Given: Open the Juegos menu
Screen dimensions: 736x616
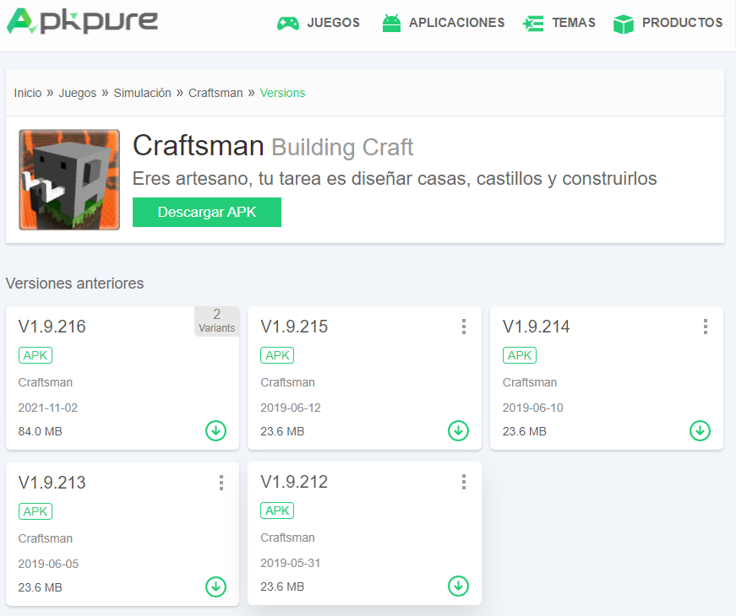Looking at the screenshot, I should (x=319, y=23).
